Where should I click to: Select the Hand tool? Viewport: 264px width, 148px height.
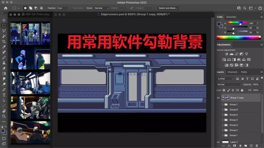pos(4,111)
